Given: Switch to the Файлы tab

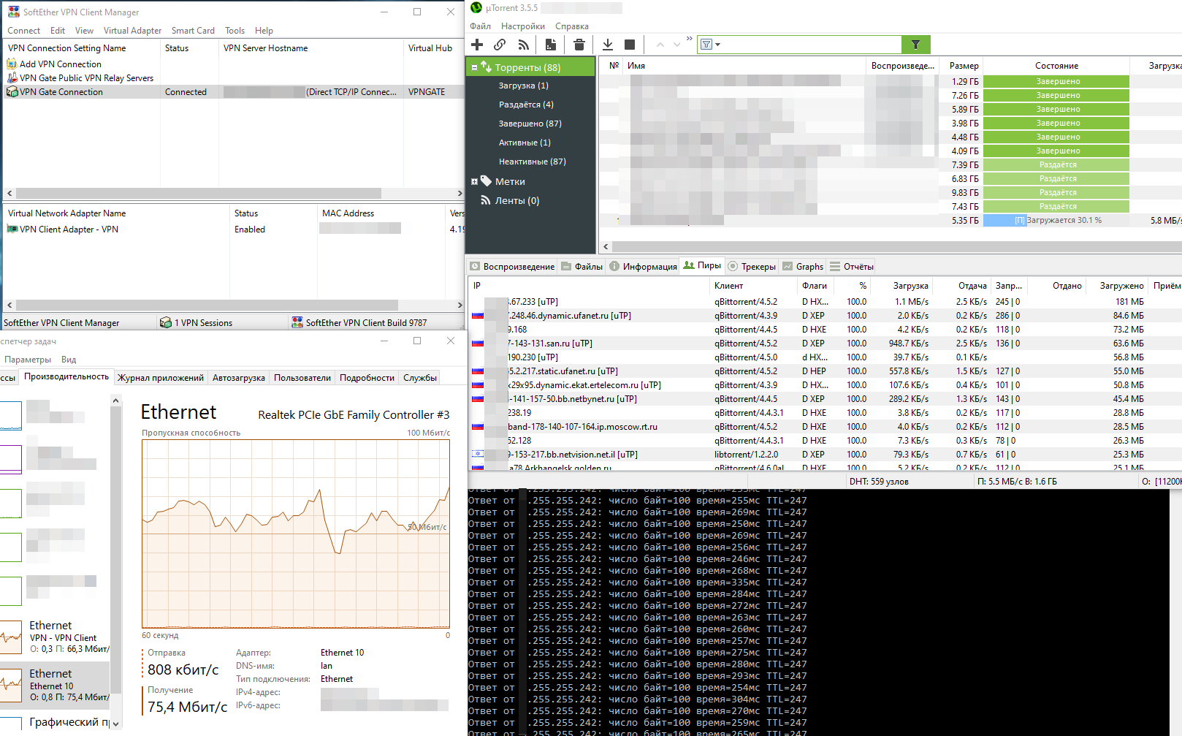Looking at the screenshot, I should coord(582,267).
